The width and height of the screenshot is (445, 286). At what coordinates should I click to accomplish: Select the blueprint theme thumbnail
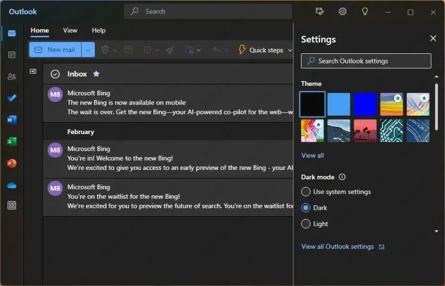(418, 131)
